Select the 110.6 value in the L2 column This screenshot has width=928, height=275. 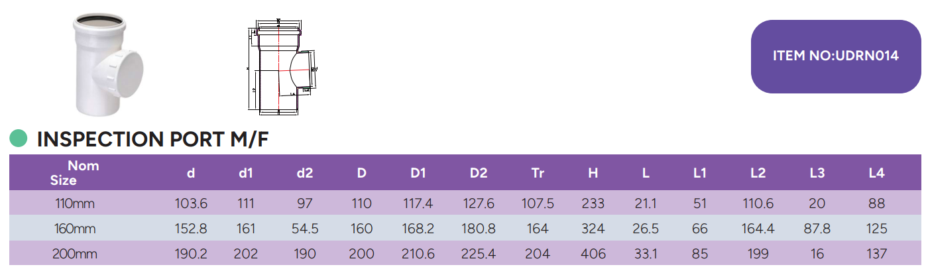pyautogui.click(x=758, y=204)
